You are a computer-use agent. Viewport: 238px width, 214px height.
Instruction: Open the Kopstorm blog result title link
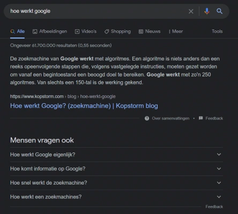tap(84, 106)
